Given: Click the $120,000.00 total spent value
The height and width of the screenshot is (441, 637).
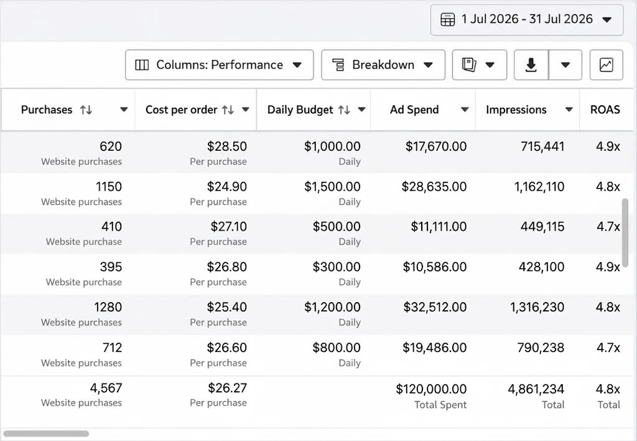Looking at the screenshot, I should [x=431, y=389].
